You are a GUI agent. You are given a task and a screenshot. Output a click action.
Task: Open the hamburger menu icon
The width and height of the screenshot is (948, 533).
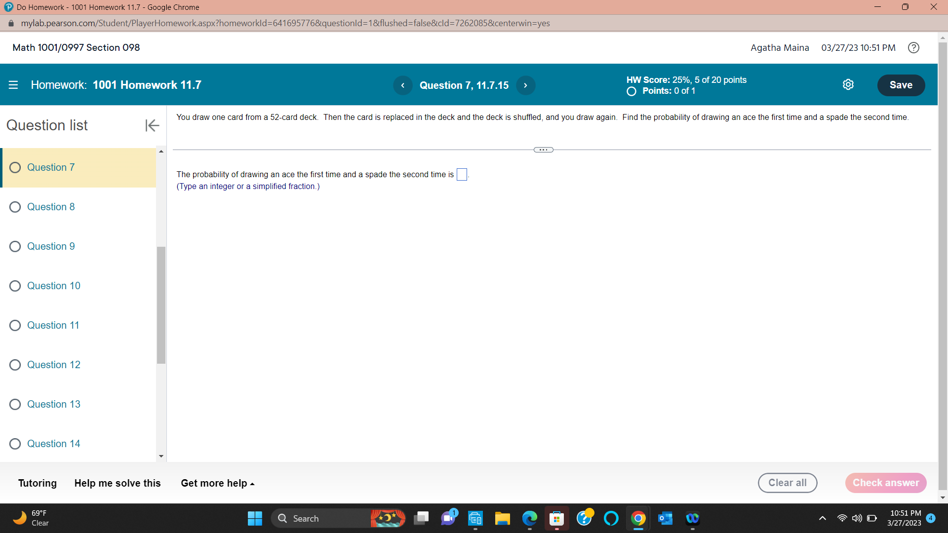pyautogui.click(x=13, y=85)
